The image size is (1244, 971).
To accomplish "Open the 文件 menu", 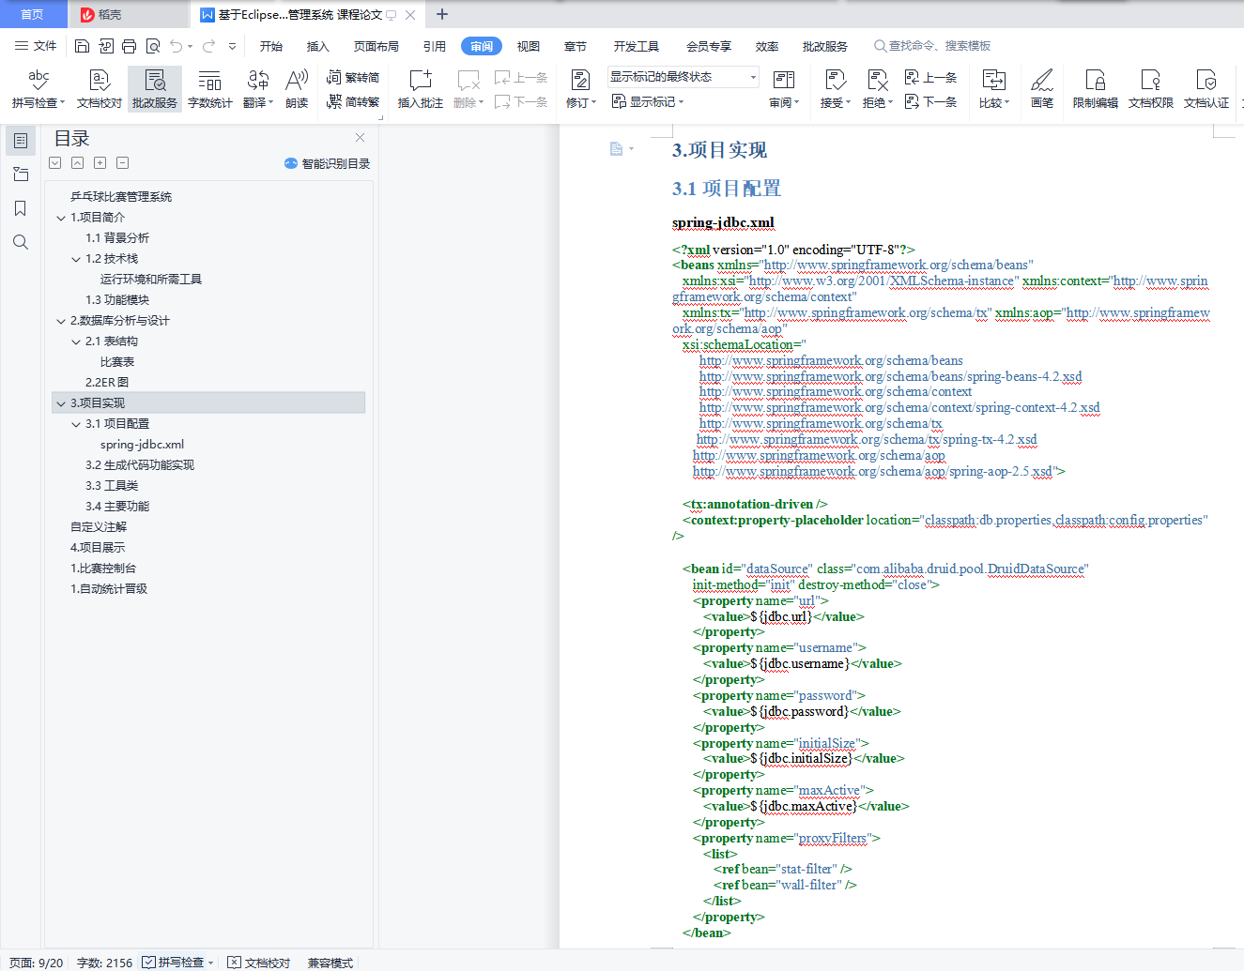I will click(36, 46).
